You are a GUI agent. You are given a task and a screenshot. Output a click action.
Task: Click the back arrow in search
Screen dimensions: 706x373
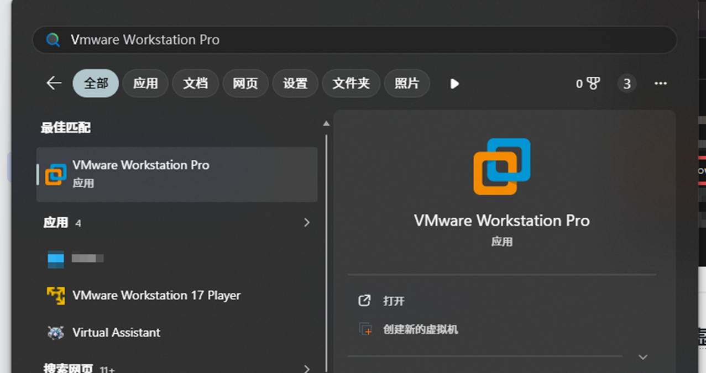[53, 83]
